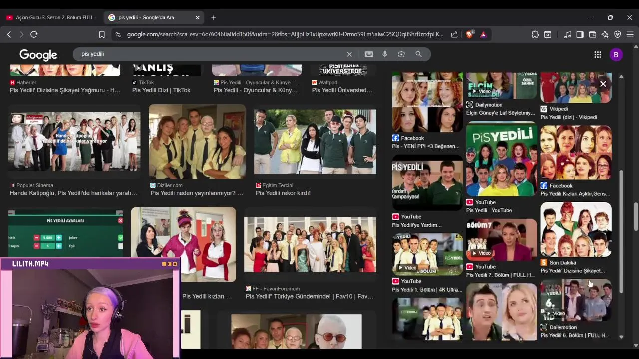The height and width of the screenshot is (359, 639).
Task: Click the address bar URL
Action: click(285, 34)
